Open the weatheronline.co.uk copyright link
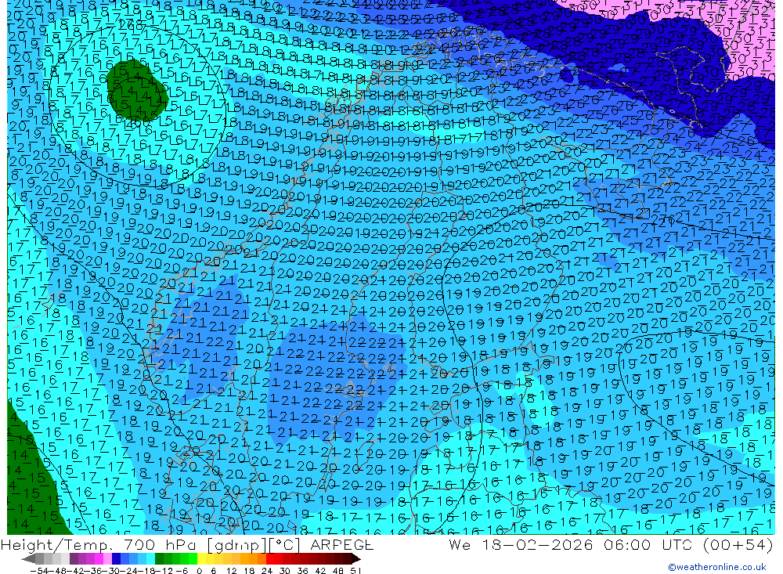Image resolution: width=783 pixels, height=574 pixels. [x=716, y=567]
